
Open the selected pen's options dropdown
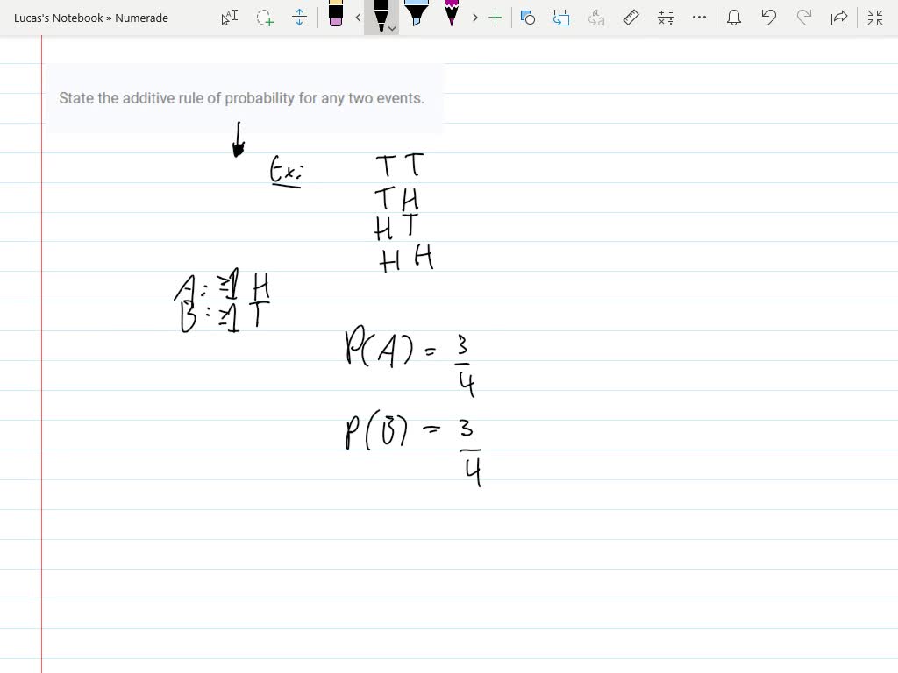pos(390,29)
